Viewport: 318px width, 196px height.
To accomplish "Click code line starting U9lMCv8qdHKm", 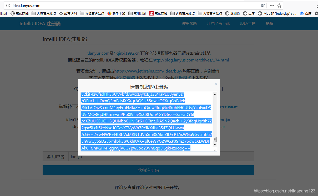I will click(138, 115).
